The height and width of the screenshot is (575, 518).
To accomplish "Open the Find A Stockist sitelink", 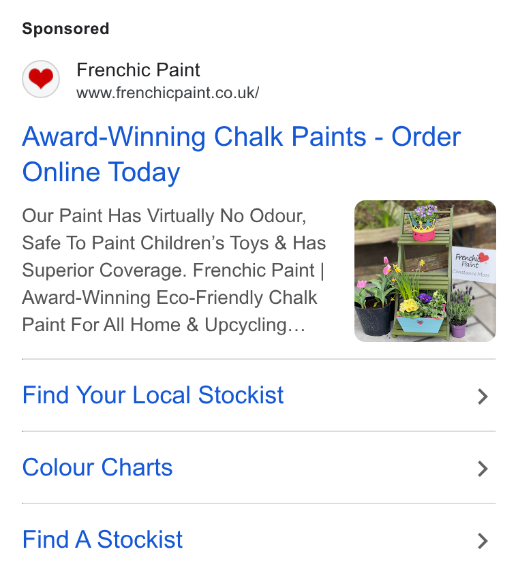I will pos(102,540).
